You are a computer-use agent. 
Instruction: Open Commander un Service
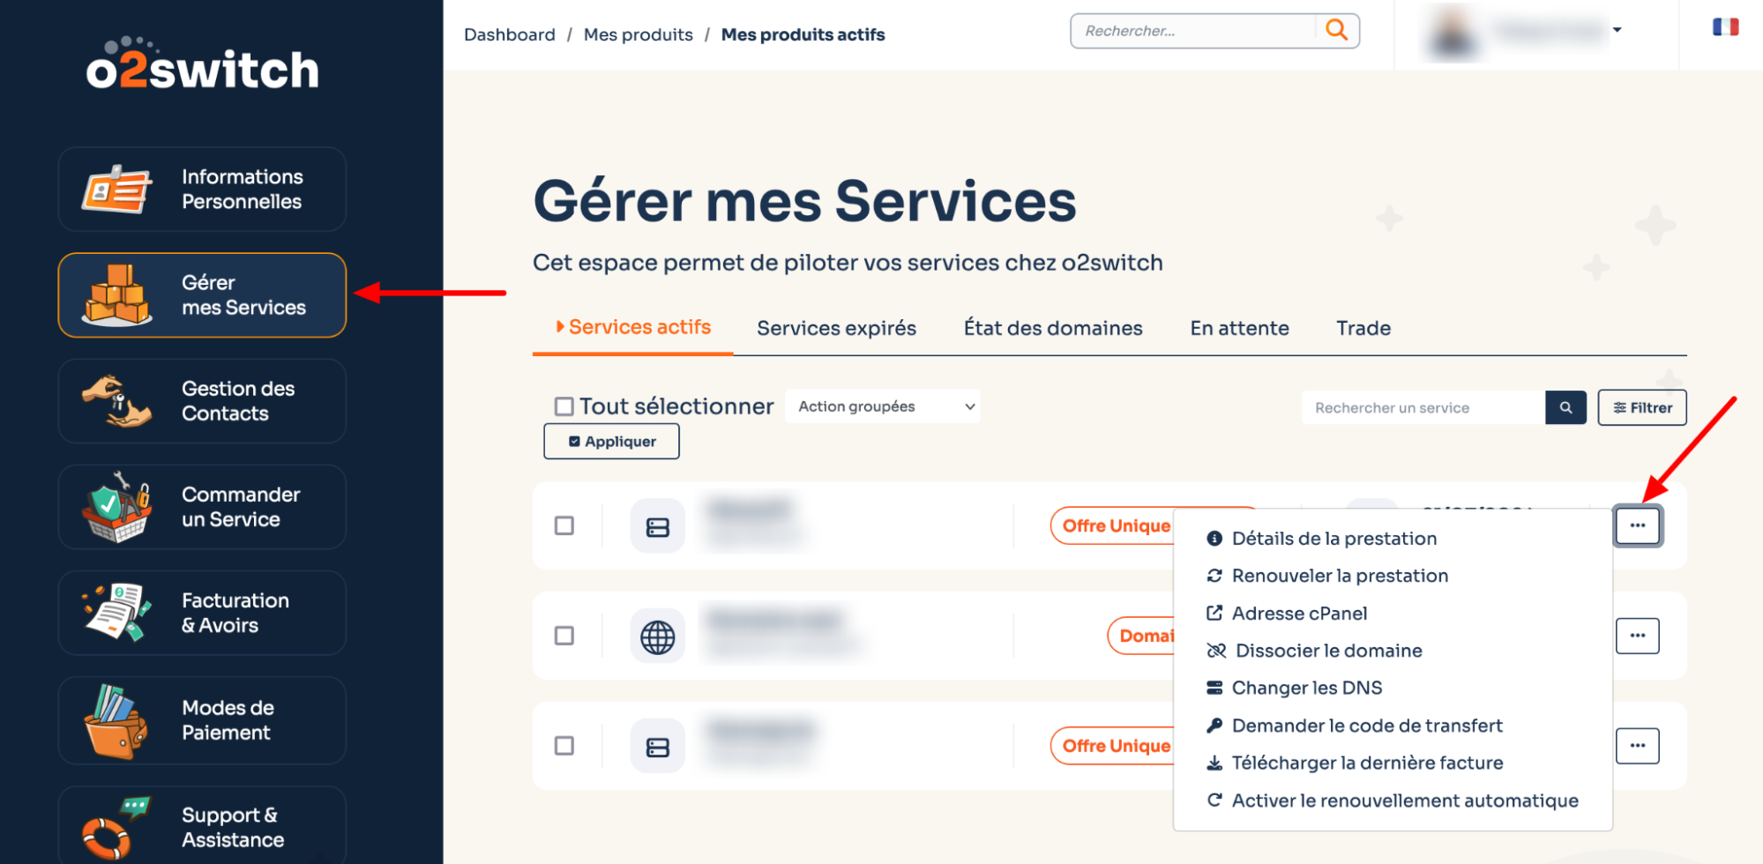[x=201, y=507]
